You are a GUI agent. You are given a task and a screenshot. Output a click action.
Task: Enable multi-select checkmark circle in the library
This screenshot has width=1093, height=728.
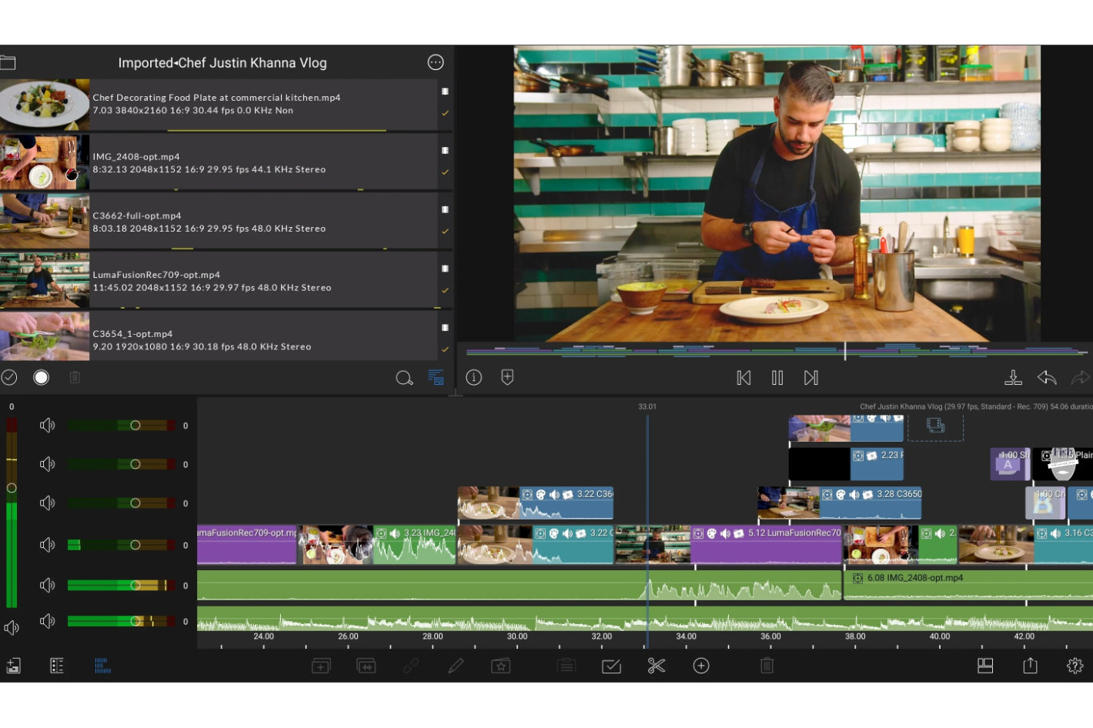point(9,377)
